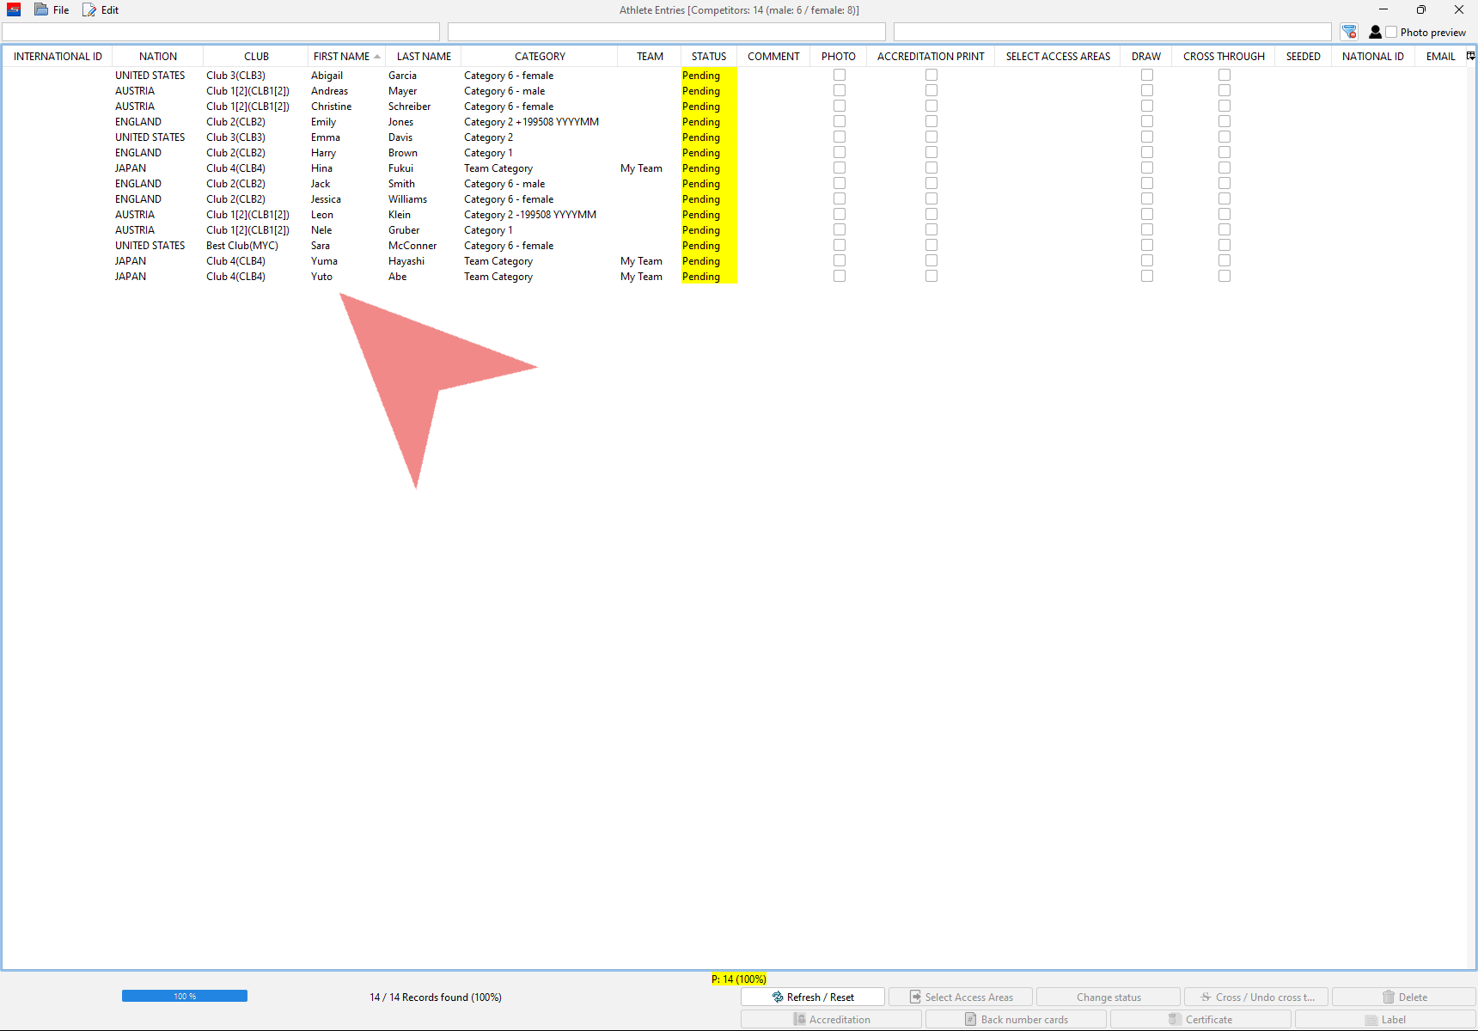
Task: Sort by the NATION column header
Action: click(x=158, y=57)
